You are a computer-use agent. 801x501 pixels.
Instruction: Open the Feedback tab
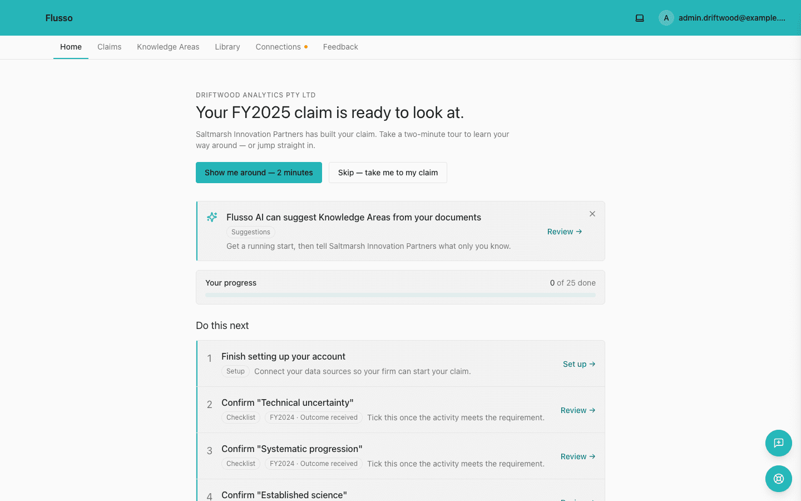[340, 47]
